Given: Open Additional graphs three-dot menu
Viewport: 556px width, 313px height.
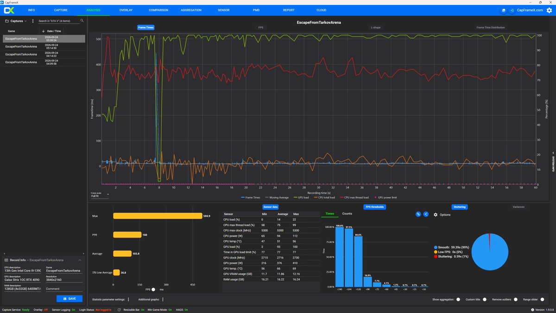Looking at the screenshot, I should pos(163,300).
